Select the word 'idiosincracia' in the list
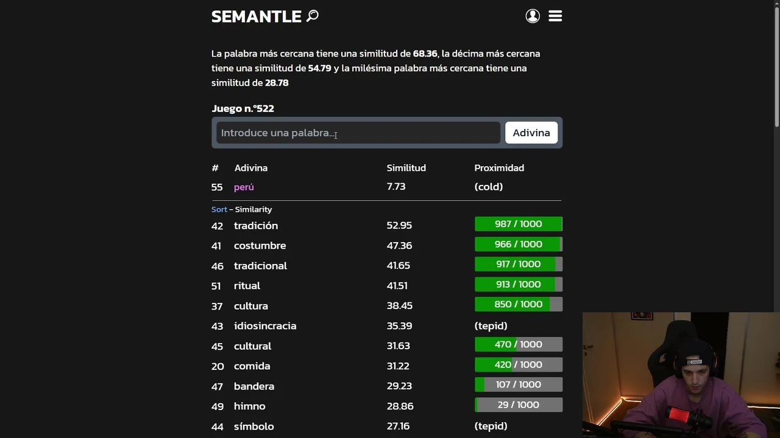The width and height of the screenshot is (780, 438). 265,326
